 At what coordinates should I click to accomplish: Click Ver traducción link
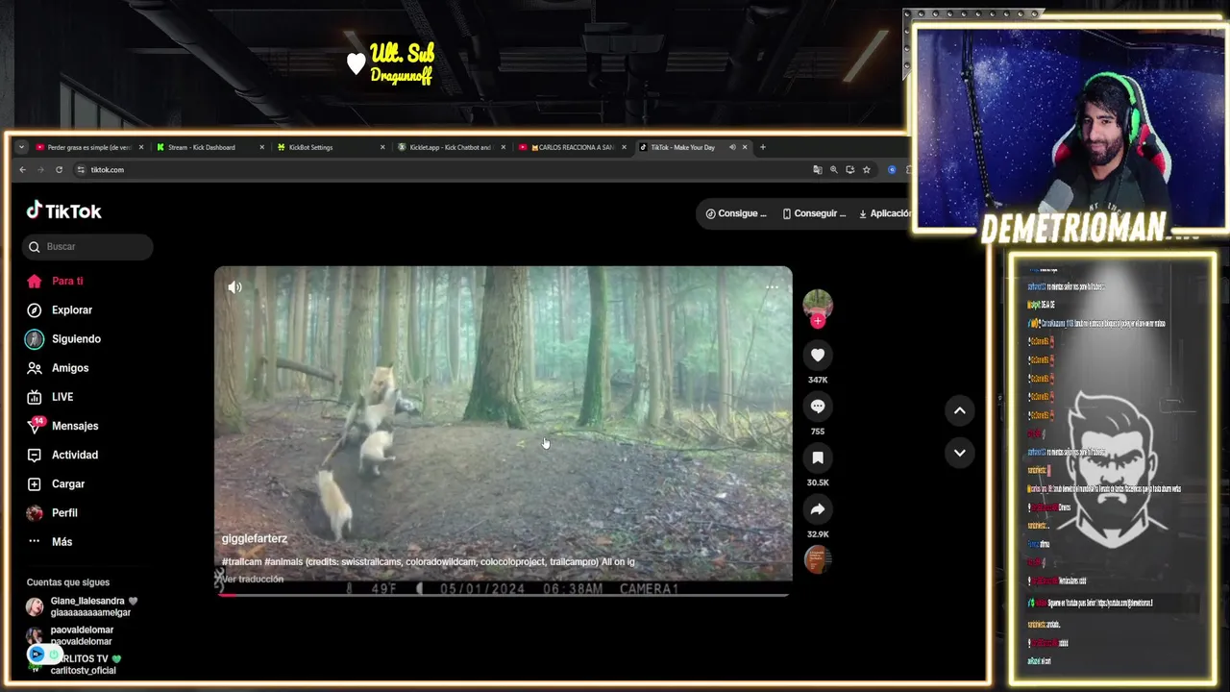pos(254,580)
